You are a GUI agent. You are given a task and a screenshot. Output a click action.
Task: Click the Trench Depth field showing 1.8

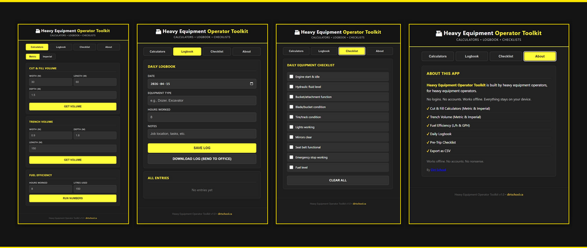[95, 135]
